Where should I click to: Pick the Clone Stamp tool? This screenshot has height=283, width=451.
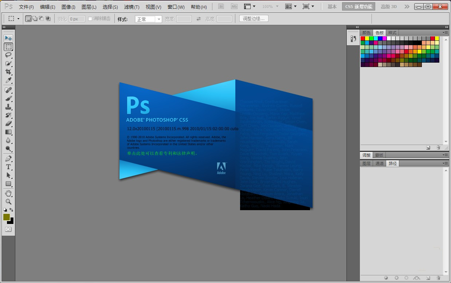pos(8,106)
